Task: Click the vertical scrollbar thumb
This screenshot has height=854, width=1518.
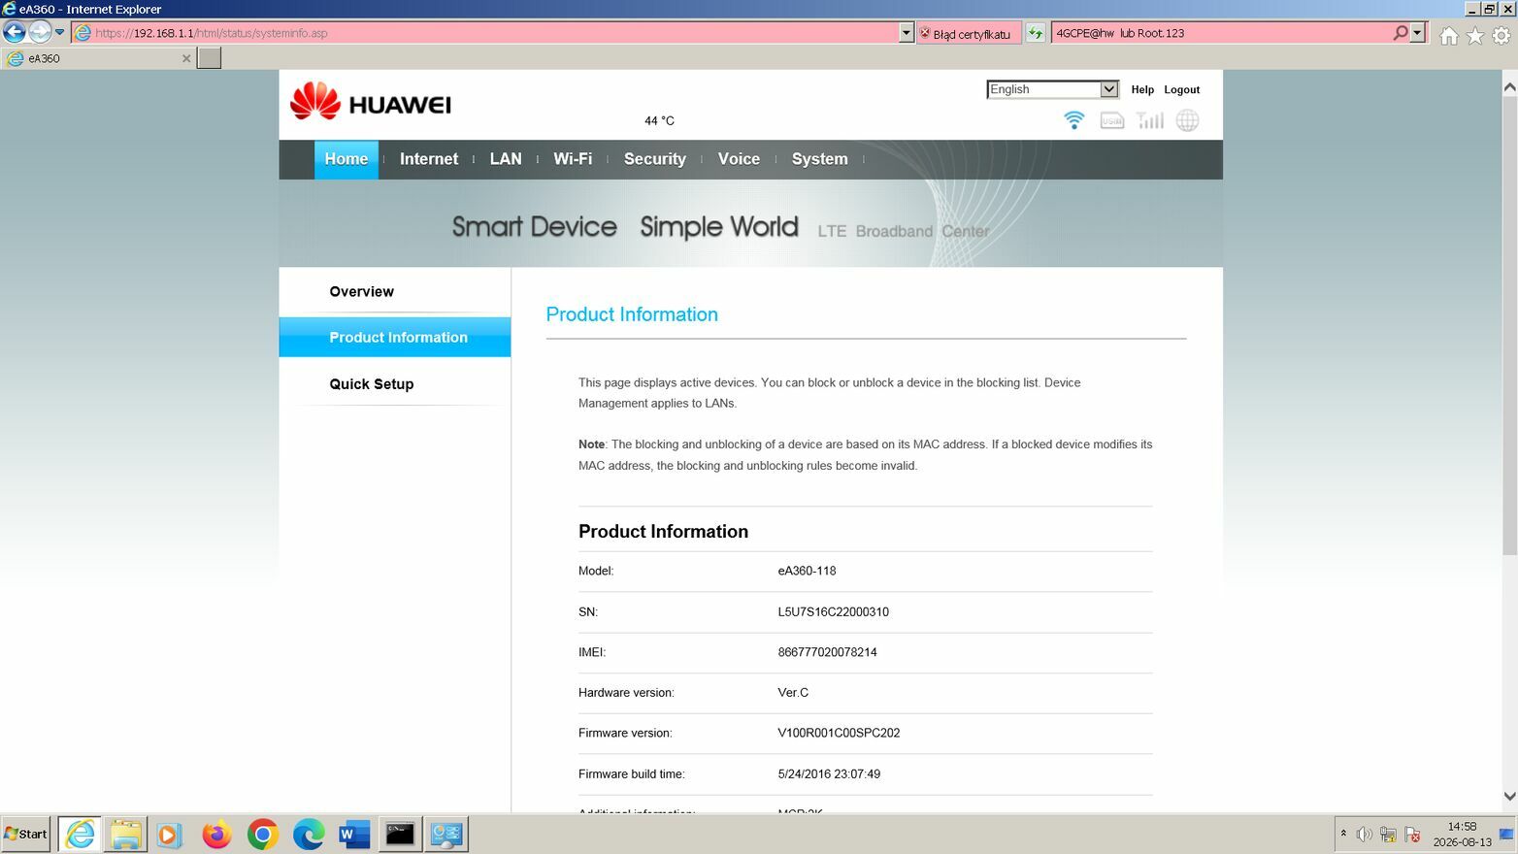Action: point(1509,326)
